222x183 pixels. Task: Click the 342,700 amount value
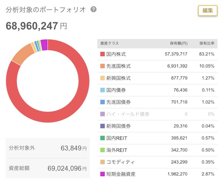(180, 150)
